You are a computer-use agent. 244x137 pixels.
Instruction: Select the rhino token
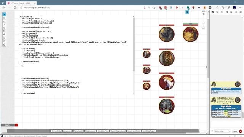(x=167, y=34)
